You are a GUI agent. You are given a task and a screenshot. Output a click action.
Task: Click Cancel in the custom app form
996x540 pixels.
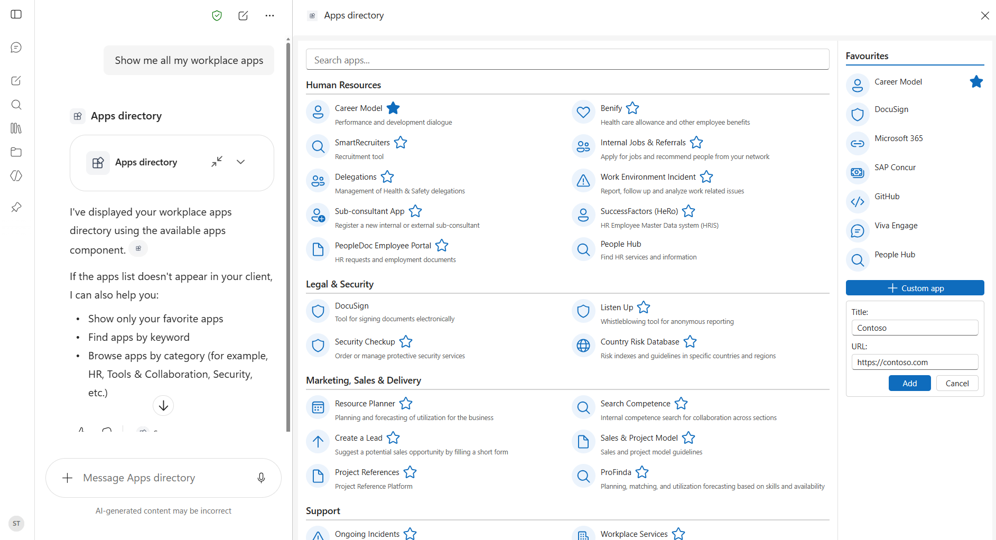point(957,383)
